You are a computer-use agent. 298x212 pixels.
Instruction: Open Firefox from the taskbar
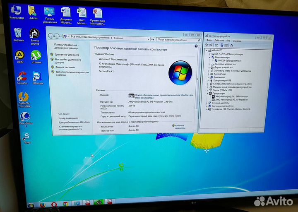click(42, 205)
